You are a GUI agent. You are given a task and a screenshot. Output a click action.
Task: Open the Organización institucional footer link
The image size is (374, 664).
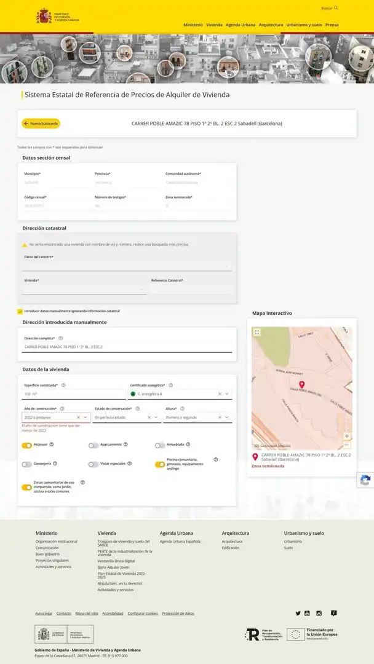click(57, 541)
